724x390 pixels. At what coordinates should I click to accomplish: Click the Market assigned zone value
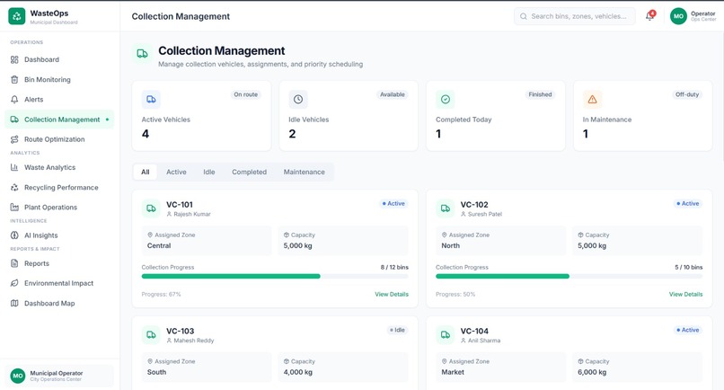click(453, 372)
